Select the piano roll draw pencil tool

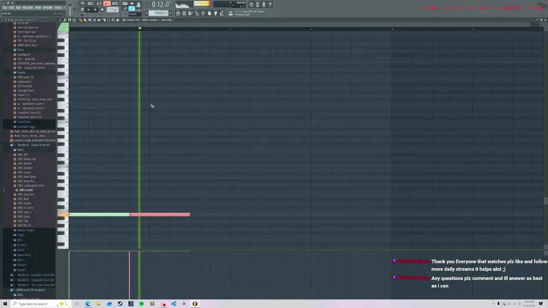pos(80,20)
